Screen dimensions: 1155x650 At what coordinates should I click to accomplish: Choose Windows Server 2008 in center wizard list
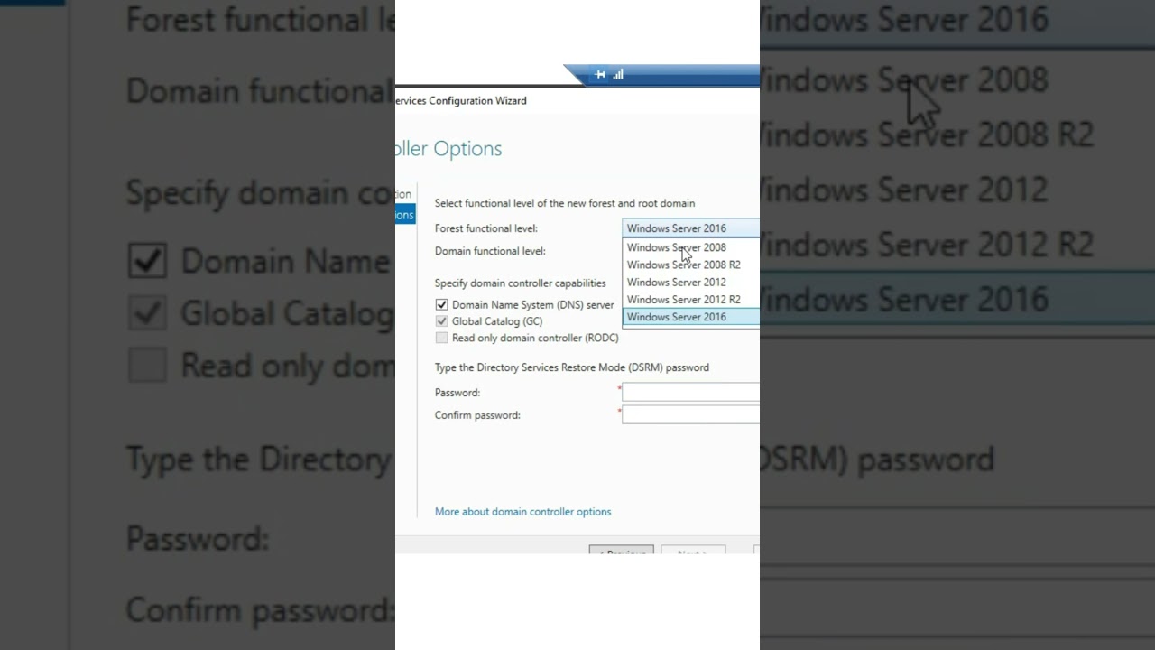coord(690,247)
